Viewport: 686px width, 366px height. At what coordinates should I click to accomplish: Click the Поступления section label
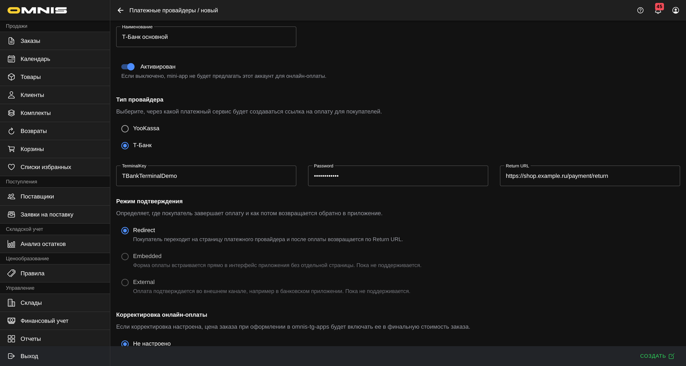point(21,182)
